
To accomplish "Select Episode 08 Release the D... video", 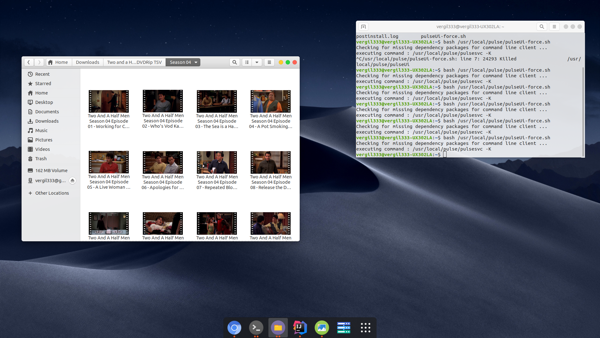I will 271,171.
